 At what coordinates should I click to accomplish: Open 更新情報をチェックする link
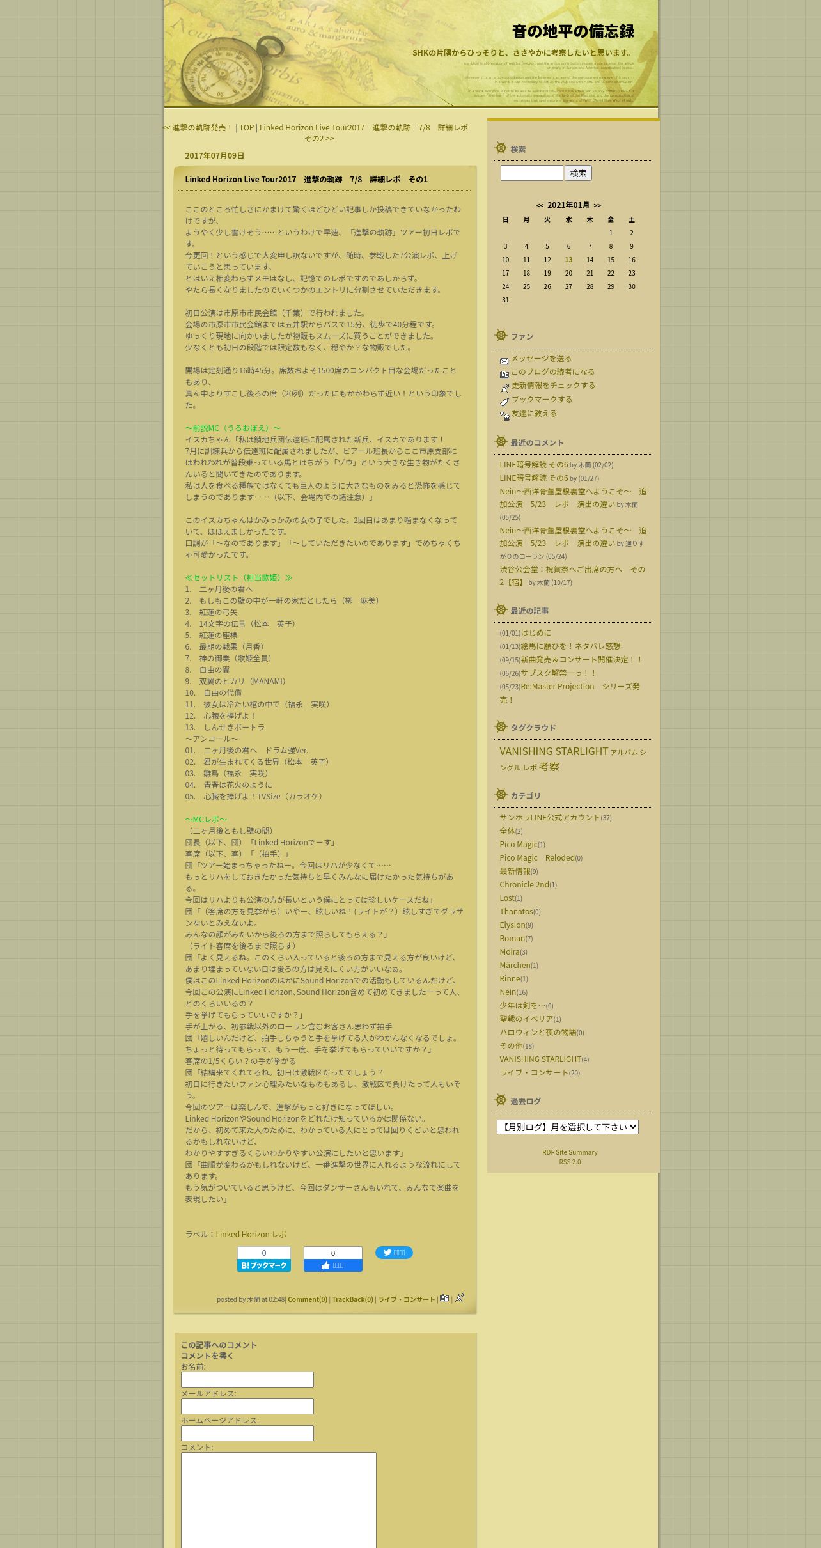click(x=553, y=386)
